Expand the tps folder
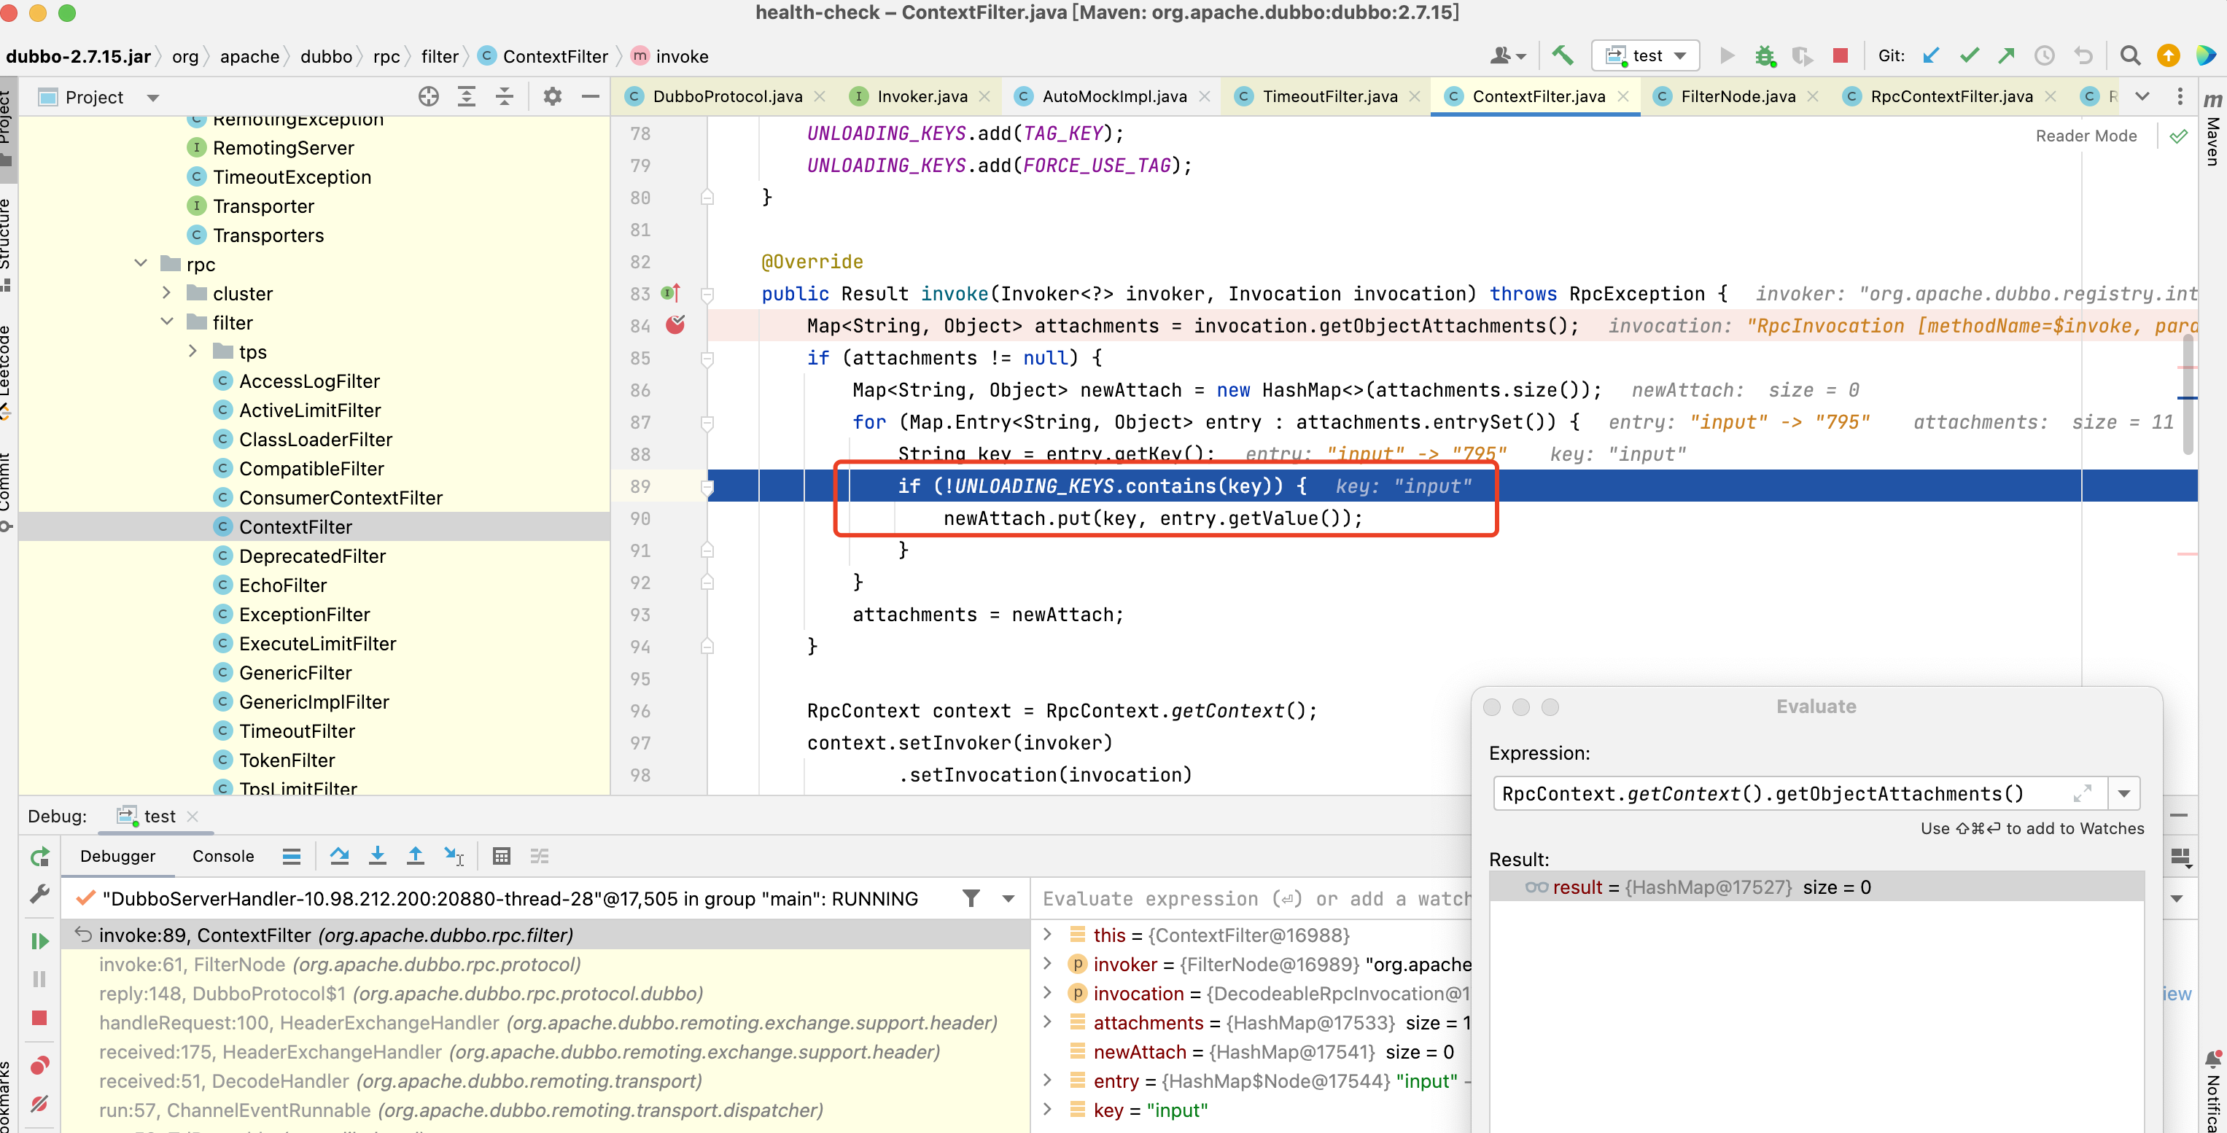2227x1133 pixels. (193, 351)
